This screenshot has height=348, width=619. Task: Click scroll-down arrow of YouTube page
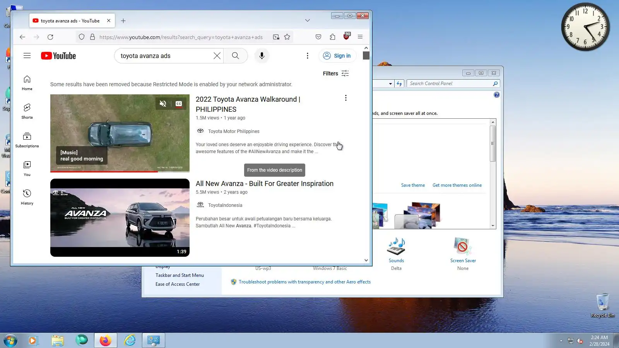coord(366,260)
